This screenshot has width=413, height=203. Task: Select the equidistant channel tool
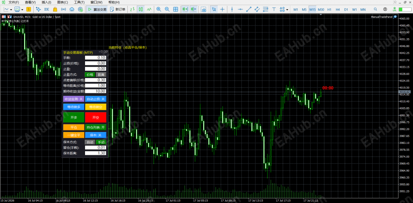point(257,9)
